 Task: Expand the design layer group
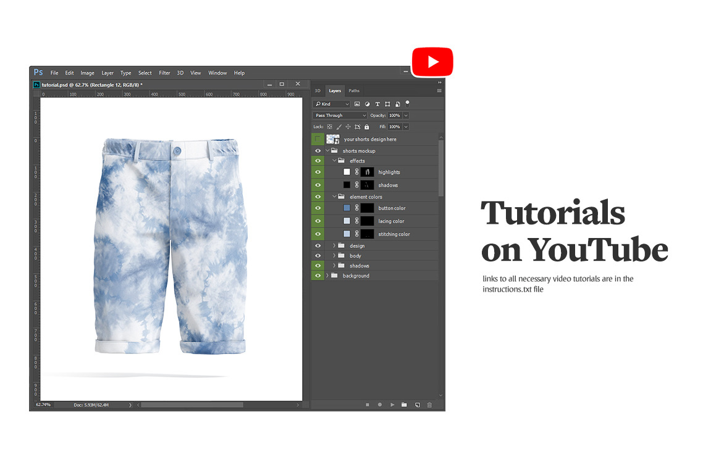(x=334, y=246)
